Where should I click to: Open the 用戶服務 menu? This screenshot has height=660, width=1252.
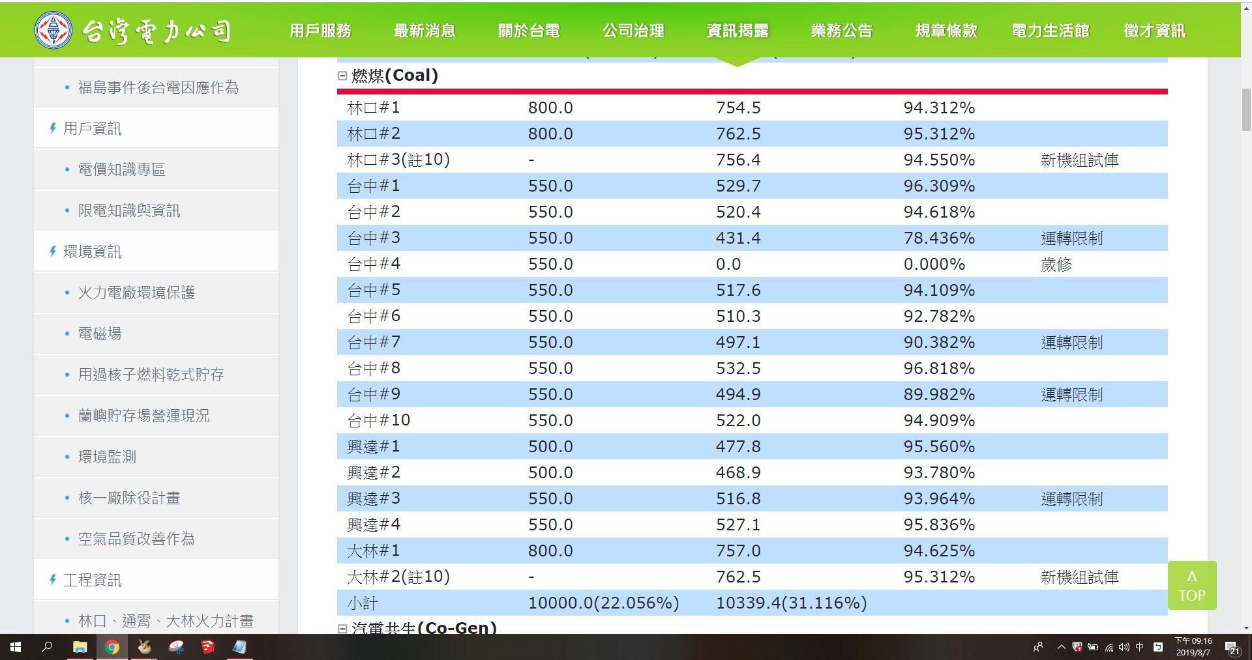coord(320,31)
